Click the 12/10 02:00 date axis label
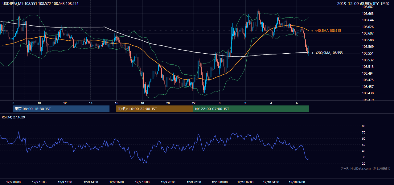The width and height of the screenshot is (394, 185). pos(245,182)
